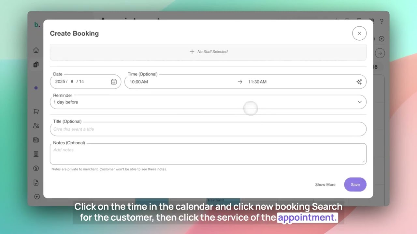Open the calendar picker icon in Date field
The image size is (417, 234).
114,82
